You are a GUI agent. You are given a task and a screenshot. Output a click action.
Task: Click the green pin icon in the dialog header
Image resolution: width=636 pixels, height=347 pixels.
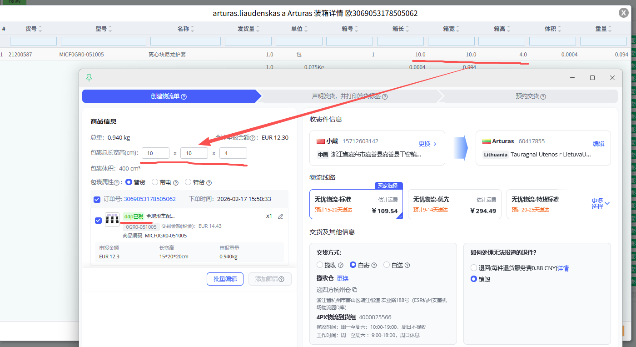[x=89, y=78]
